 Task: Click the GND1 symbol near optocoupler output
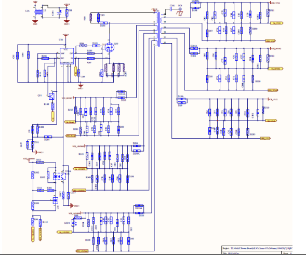pos(75,206)
